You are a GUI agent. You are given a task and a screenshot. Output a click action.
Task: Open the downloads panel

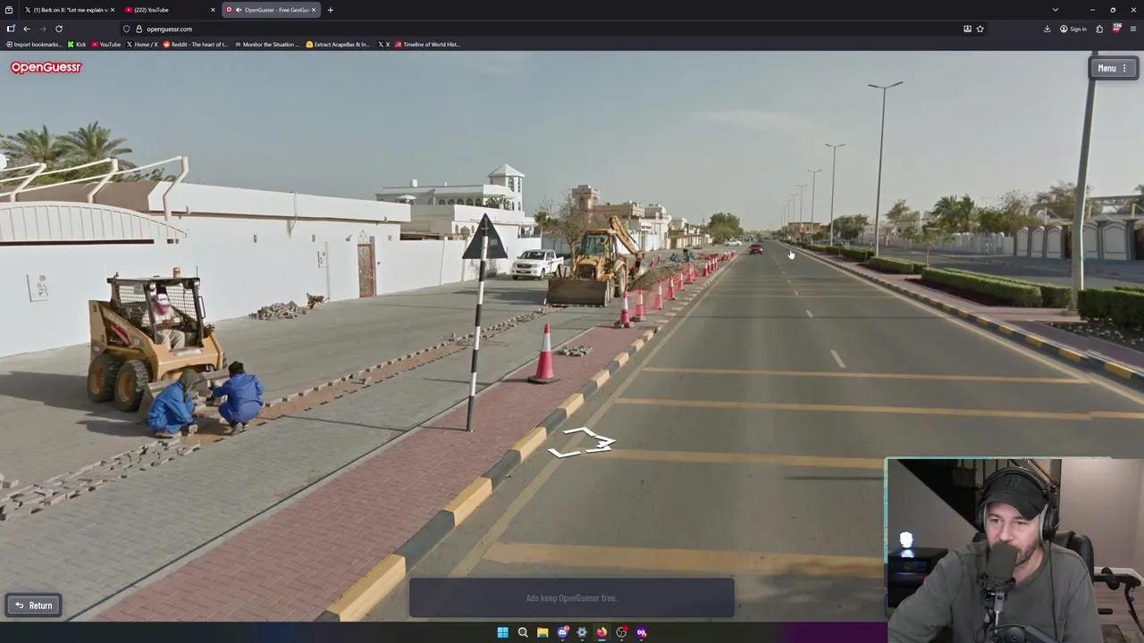coord(1047,29)
